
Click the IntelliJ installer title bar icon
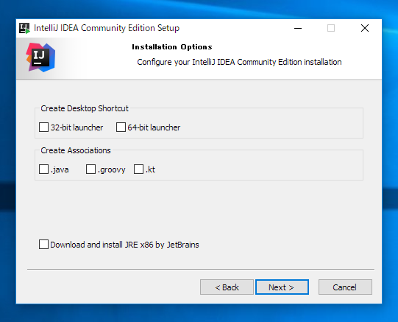coord(24,28)
